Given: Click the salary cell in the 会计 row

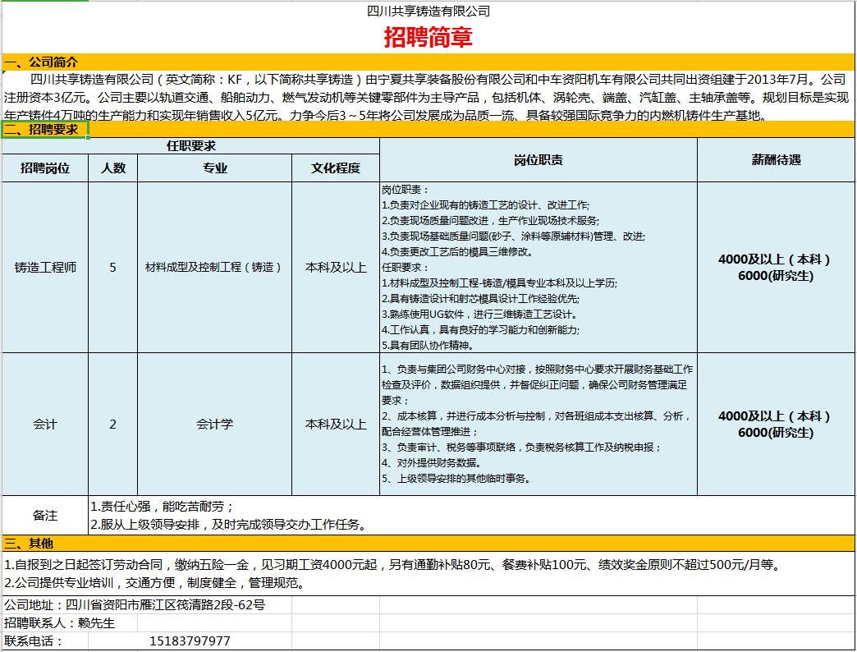Looking at the screenshot, I should tap(775, 425).
